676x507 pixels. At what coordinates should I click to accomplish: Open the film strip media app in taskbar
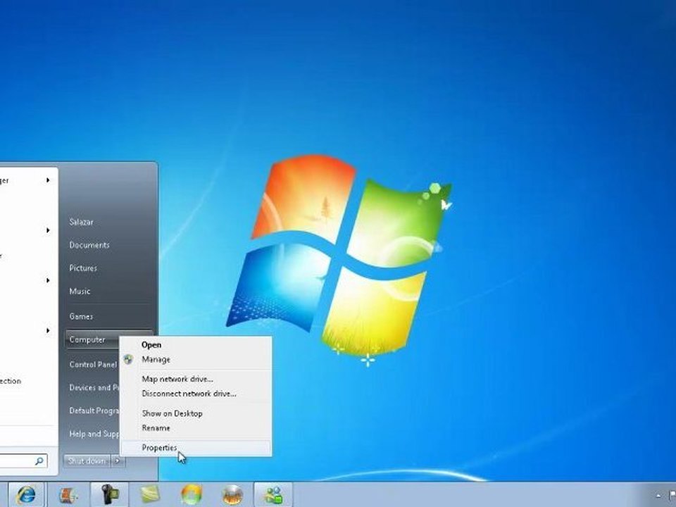point(68,495)
